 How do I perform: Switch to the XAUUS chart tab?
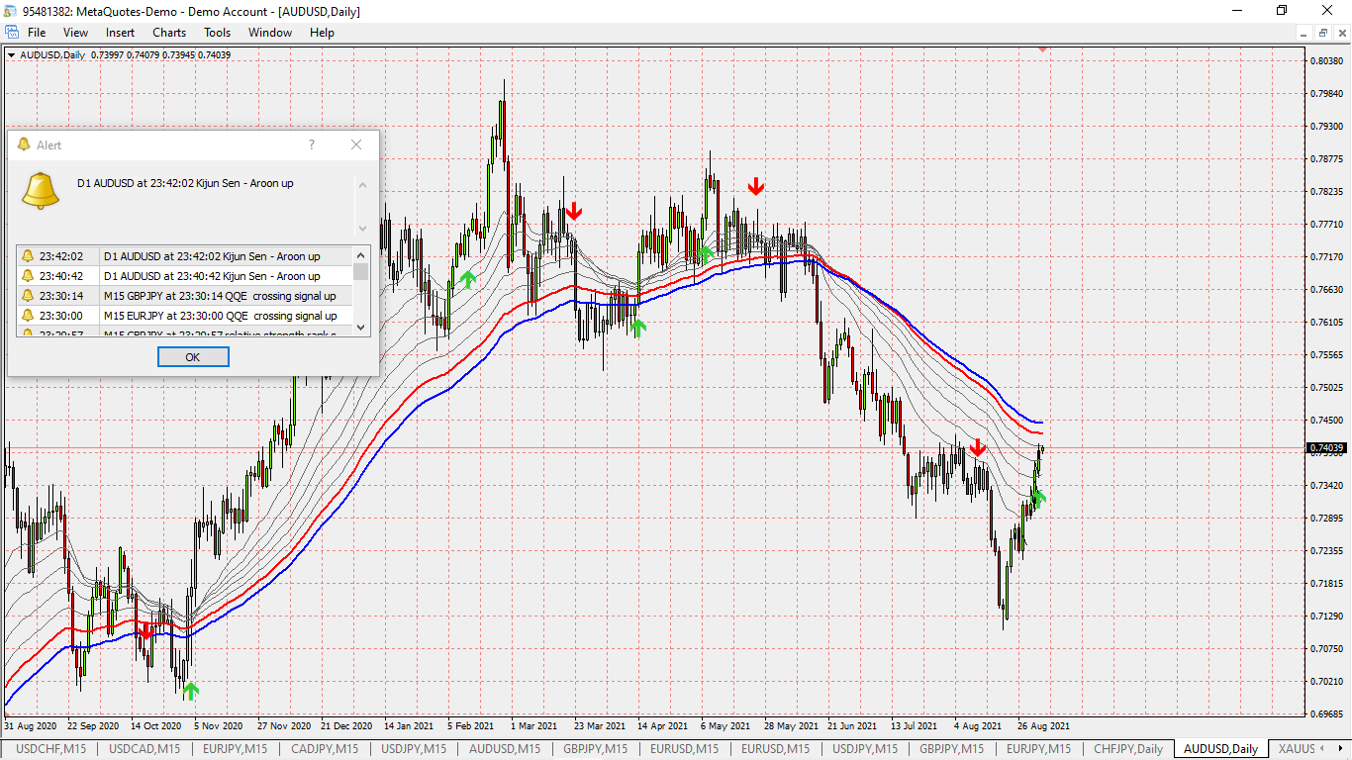coord(1298,749)
